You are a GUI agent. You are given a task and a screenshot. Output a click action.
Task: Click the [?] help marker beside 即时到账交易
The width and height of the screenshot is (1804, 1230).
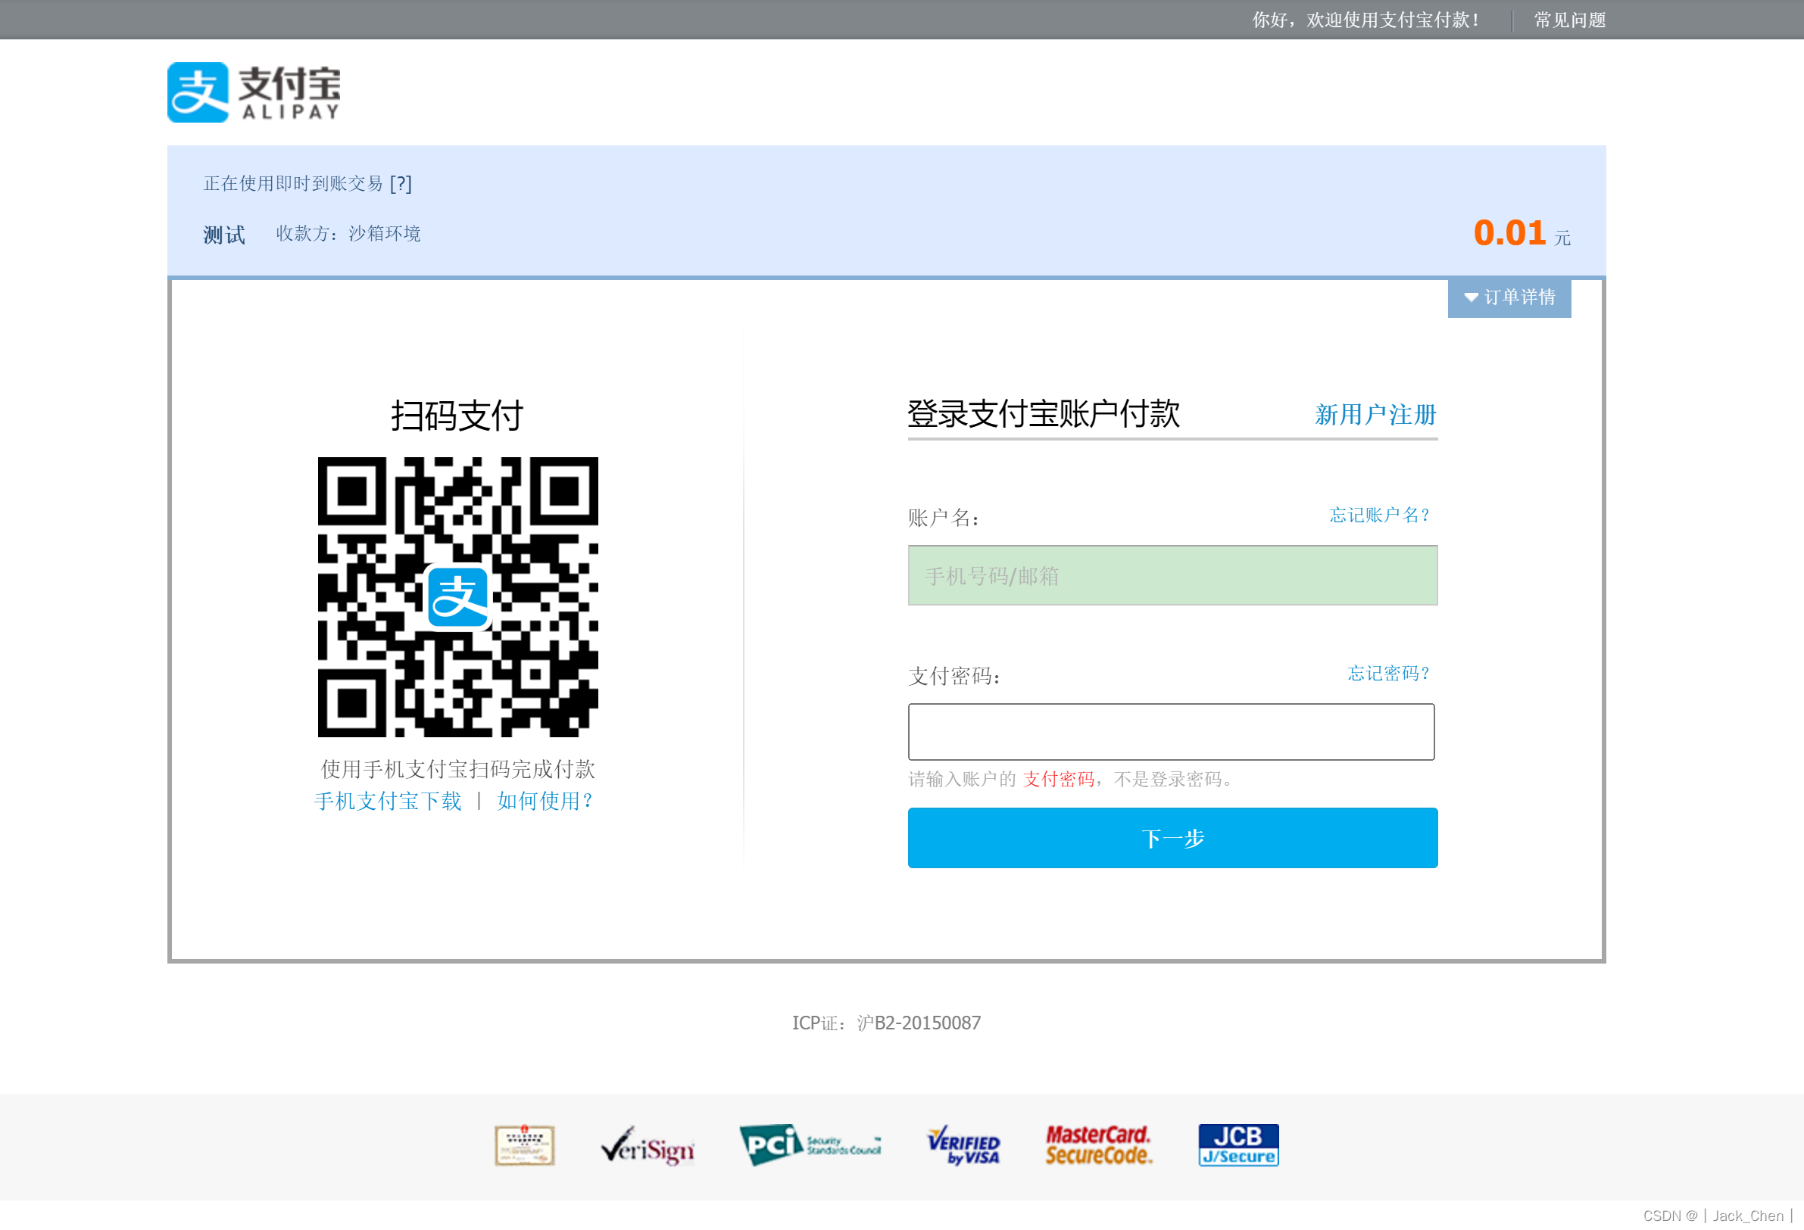[x=401, y=184]
